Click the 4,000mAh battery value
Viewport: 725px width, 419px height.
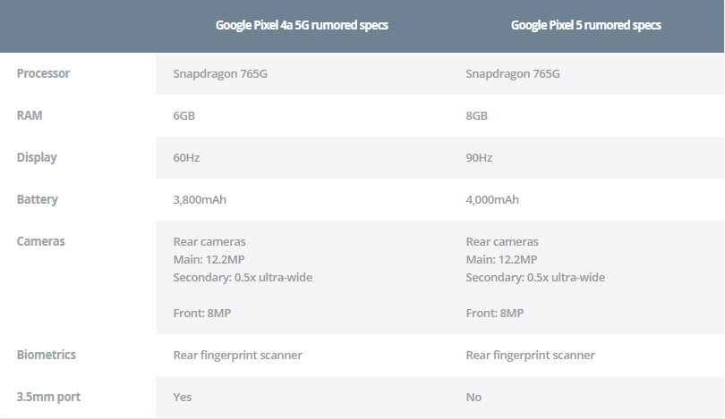[492, 199]
